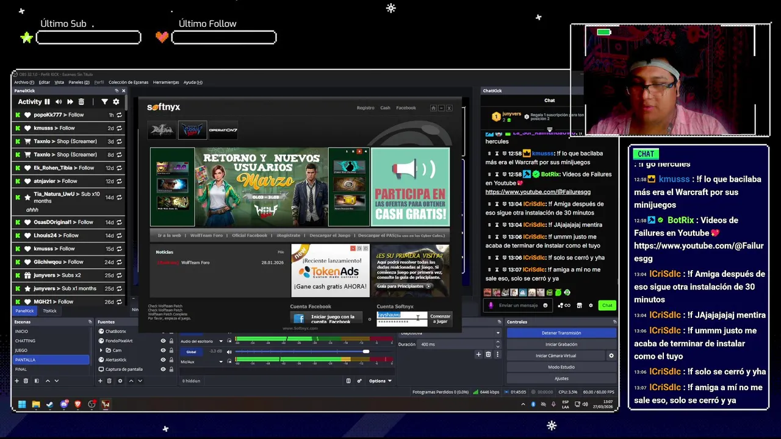Open the Audio del escritorio channel dropdown
The image size is (781, 439).
[221, 341]
